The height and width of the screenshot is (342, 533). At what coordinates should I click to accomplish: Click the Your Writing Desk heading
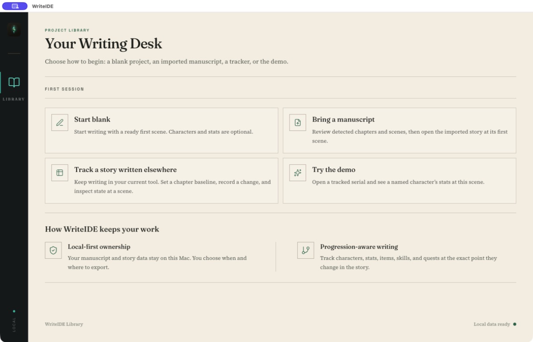point(103,44)
